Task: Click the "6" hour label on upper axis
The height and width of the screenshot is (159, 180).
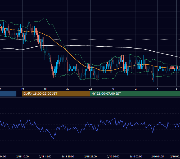Action: [x=177, y=89]
